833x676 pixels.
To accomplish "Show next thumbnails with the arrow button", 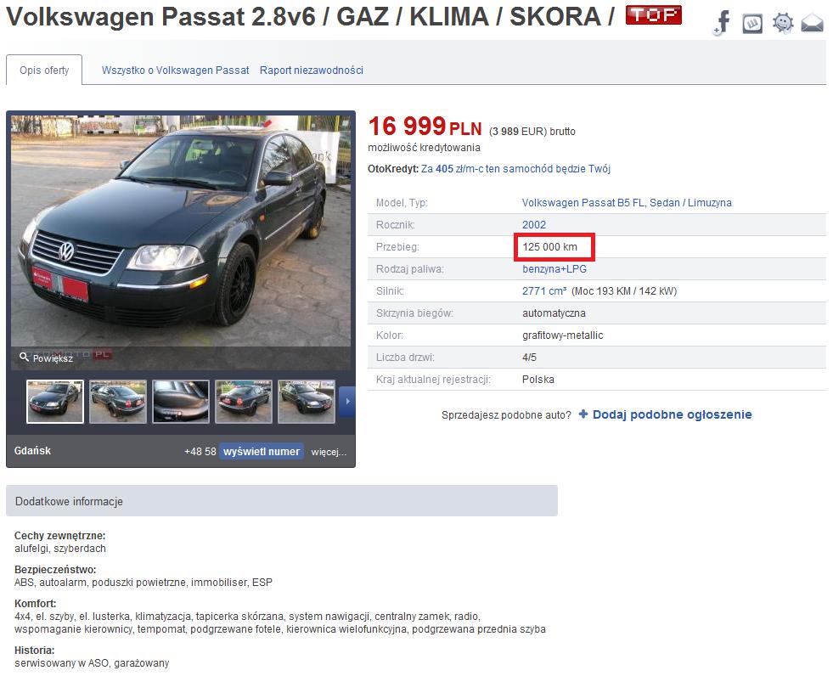I will pos(347,401).
